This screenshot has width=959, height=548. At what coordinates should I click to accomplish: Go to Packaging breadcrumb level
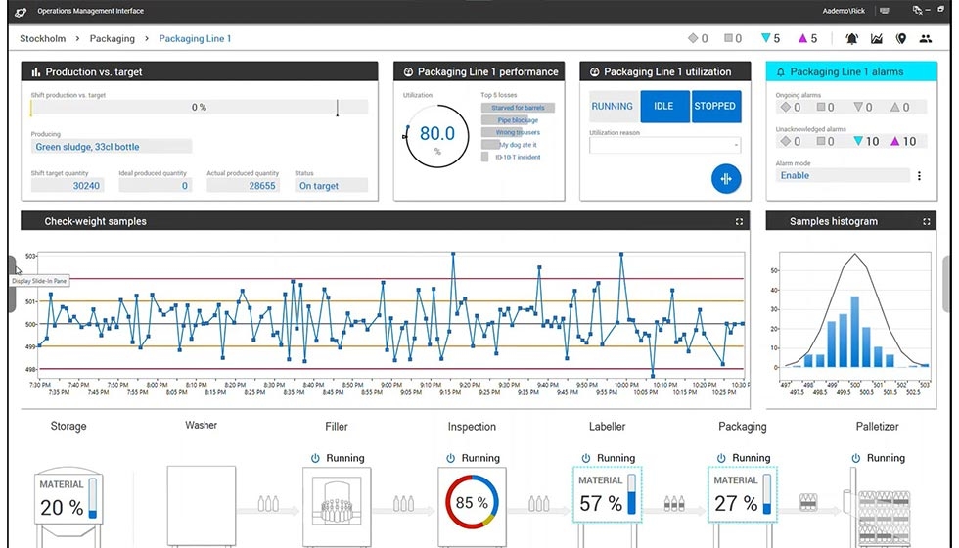(x=113, y=39)
